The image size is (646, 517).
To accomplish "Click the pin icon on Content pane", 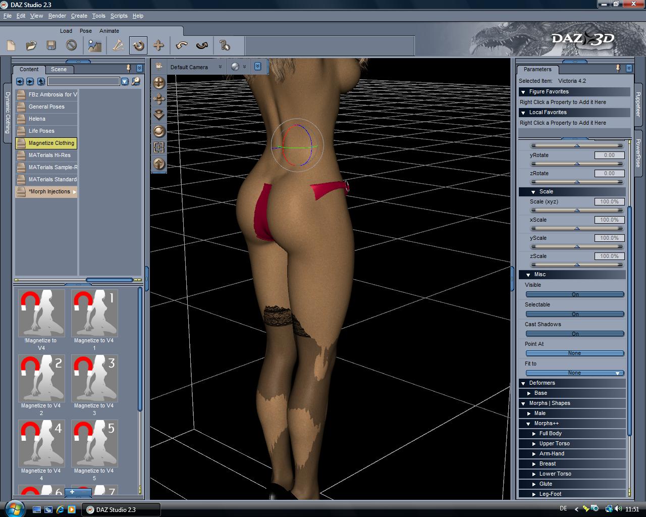I will (x=129, y=68).
